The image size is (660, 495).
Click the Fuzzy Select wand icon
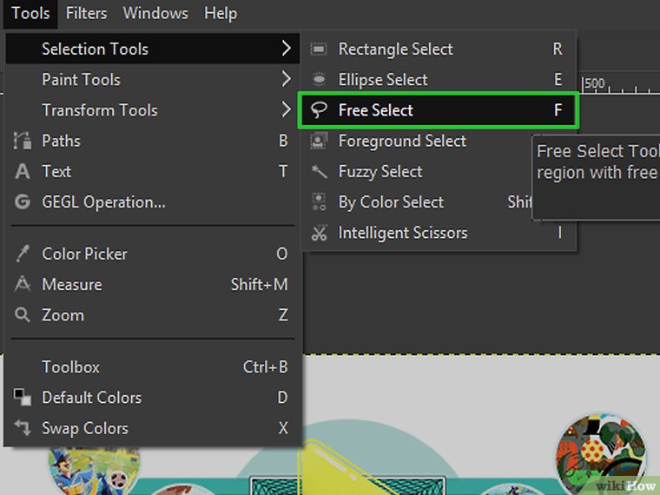319,172
